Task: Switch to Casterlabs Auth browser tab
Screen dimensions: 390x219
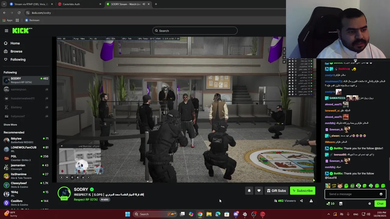Action: [x=80, y=4]
